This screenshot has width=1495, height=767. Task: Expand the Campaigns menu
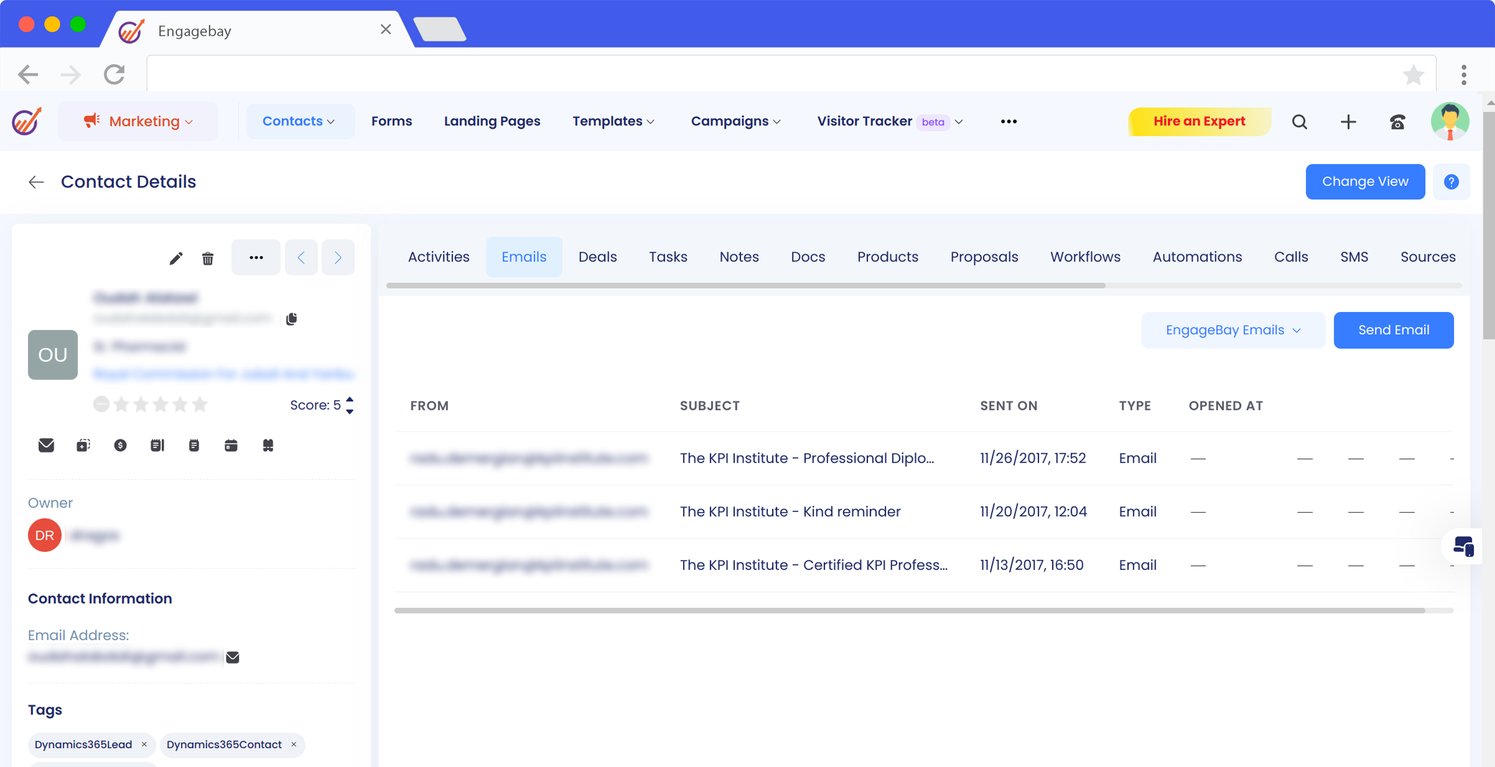(x=735, y=121)
